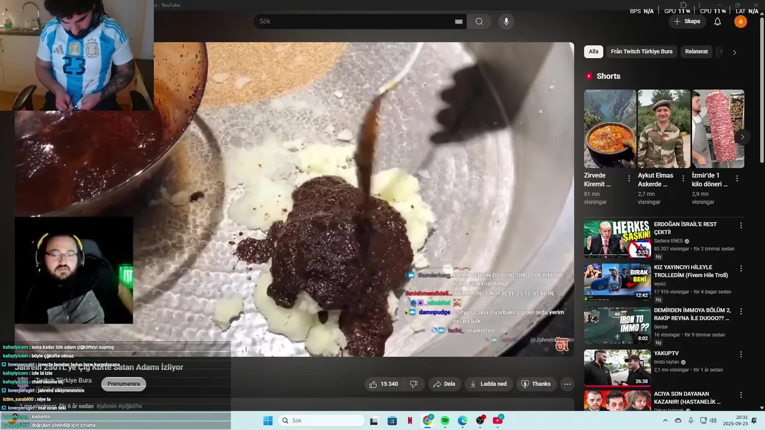The image size is (765, 430).
Task: Open Task View on taskbar
Action: pyautogui.click(x=374, y=420)
